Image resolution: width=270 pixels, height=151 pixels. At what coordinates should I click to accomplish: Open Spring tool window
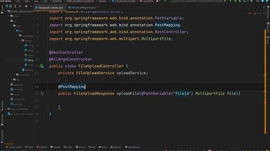point(103,147)
